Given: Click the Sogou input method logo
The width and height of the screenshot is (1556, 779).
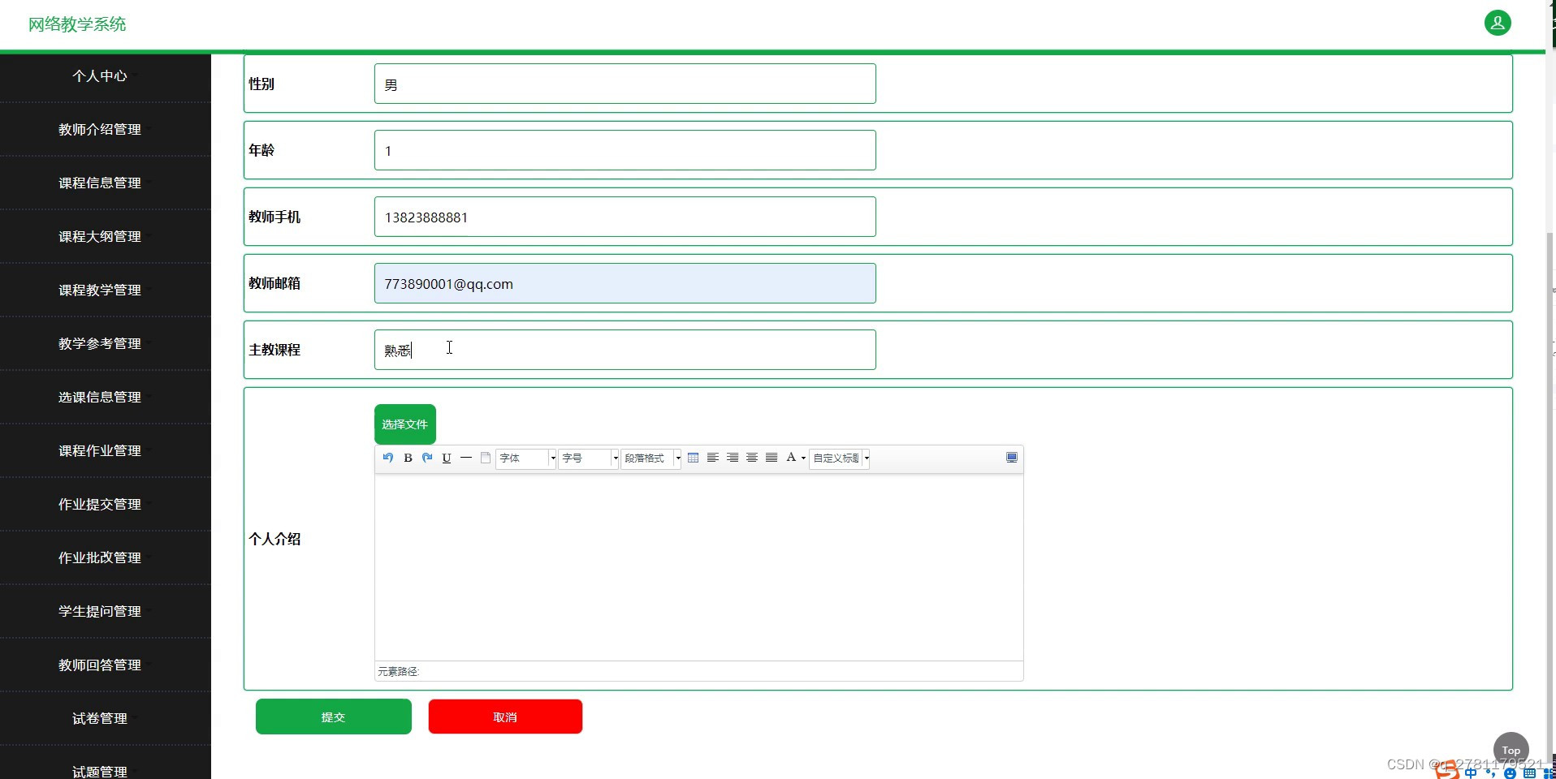Looking at the screenshot, I should (1446, 770).
